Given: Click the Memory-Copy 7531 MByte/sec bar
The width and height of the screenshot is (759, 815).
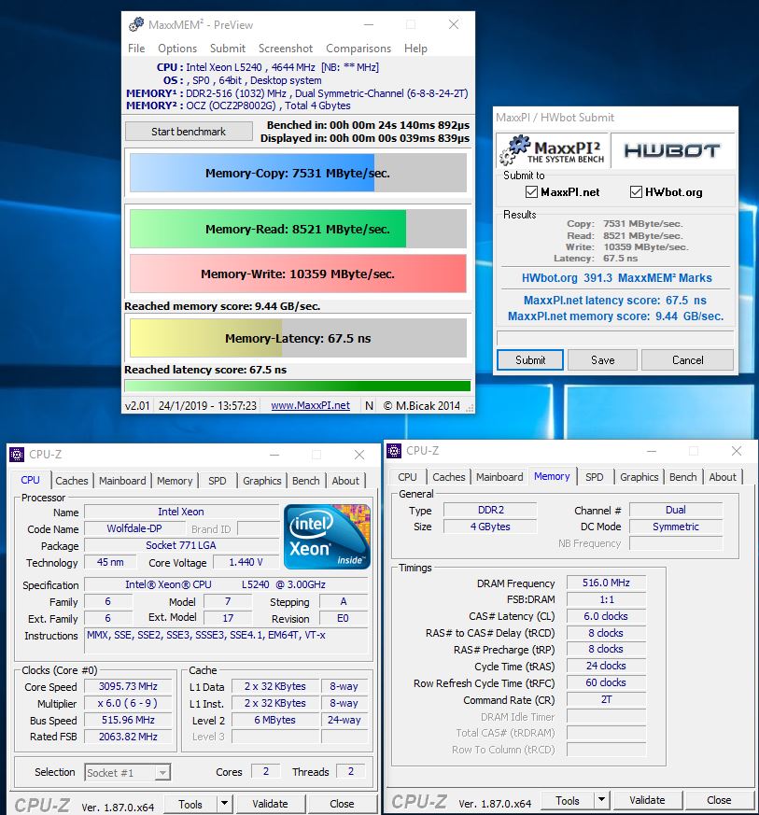Looking at the screenshot, I should 298,173.
